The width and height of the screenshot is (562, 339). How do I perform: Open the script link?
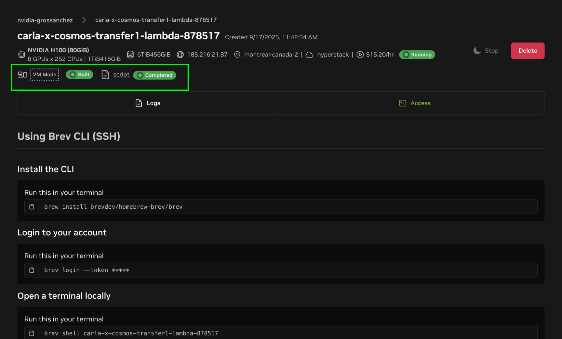pyautogui.click(x=121, y=74)
